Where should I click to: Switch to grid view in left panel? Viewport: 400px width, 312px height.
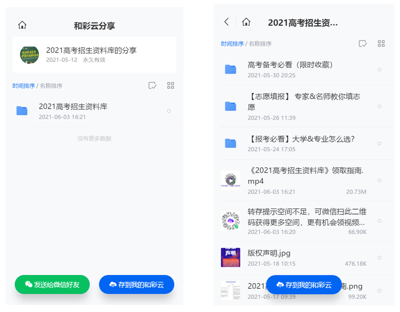tap(170, 85)
